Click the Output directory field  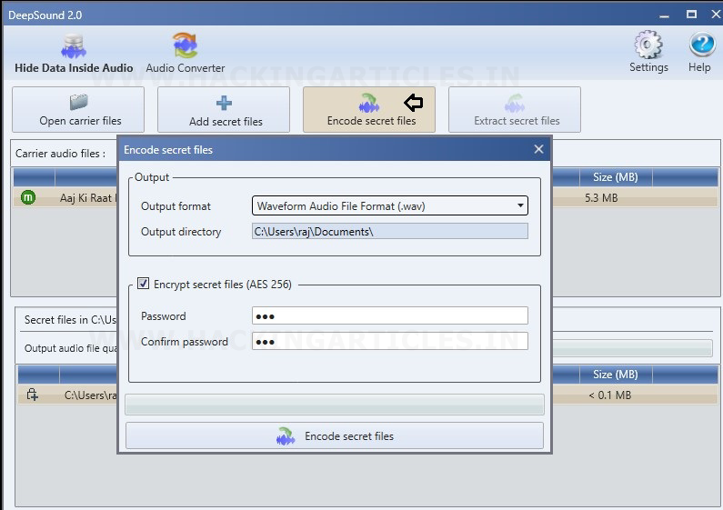390,232
